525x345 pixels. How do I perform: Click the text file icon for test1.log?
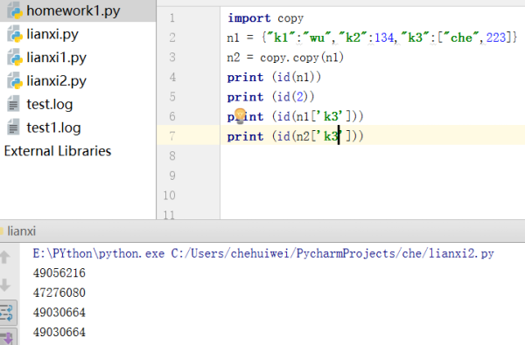[x=13, y=128]
